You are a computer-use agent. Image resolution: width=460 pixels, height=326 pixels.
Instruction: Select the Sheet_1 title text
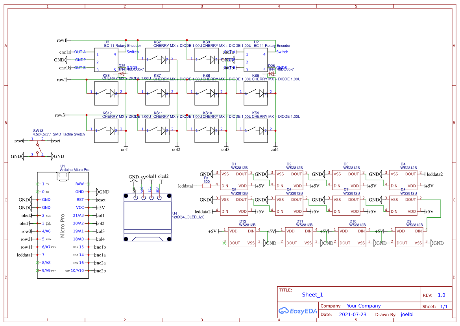tap(312, 295)
